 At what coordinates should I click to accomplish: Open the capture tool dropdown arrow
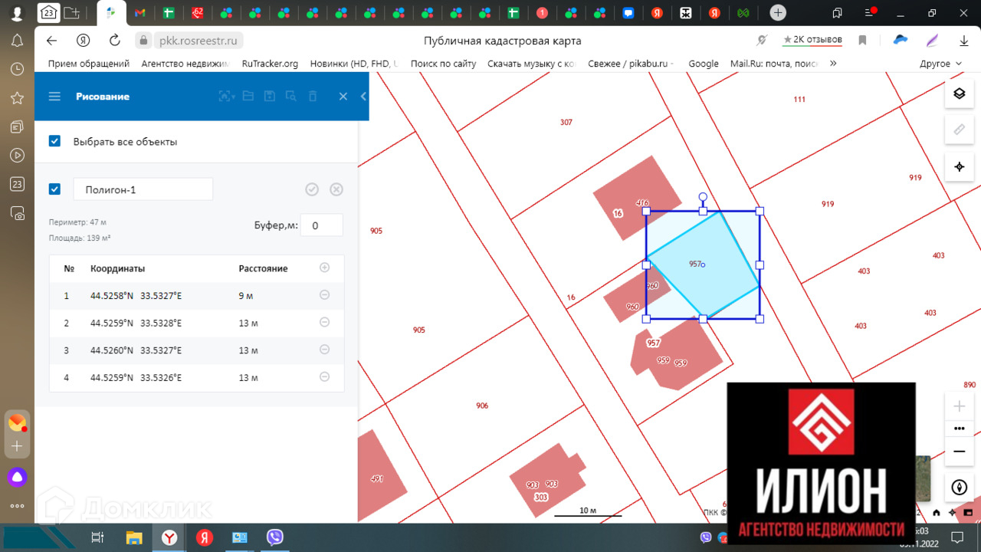(233, 97)
